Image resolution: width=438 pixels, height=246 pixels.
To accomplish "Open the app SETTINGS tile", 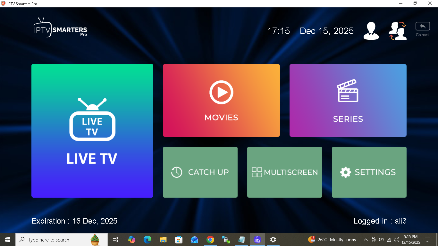I will coord(369,172).
